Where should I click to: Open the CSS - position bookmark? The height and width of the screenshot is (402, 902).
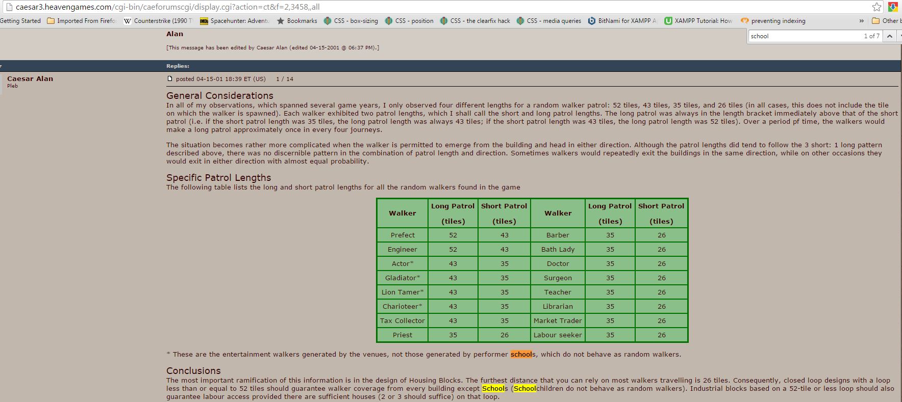(x=409, y=21)
